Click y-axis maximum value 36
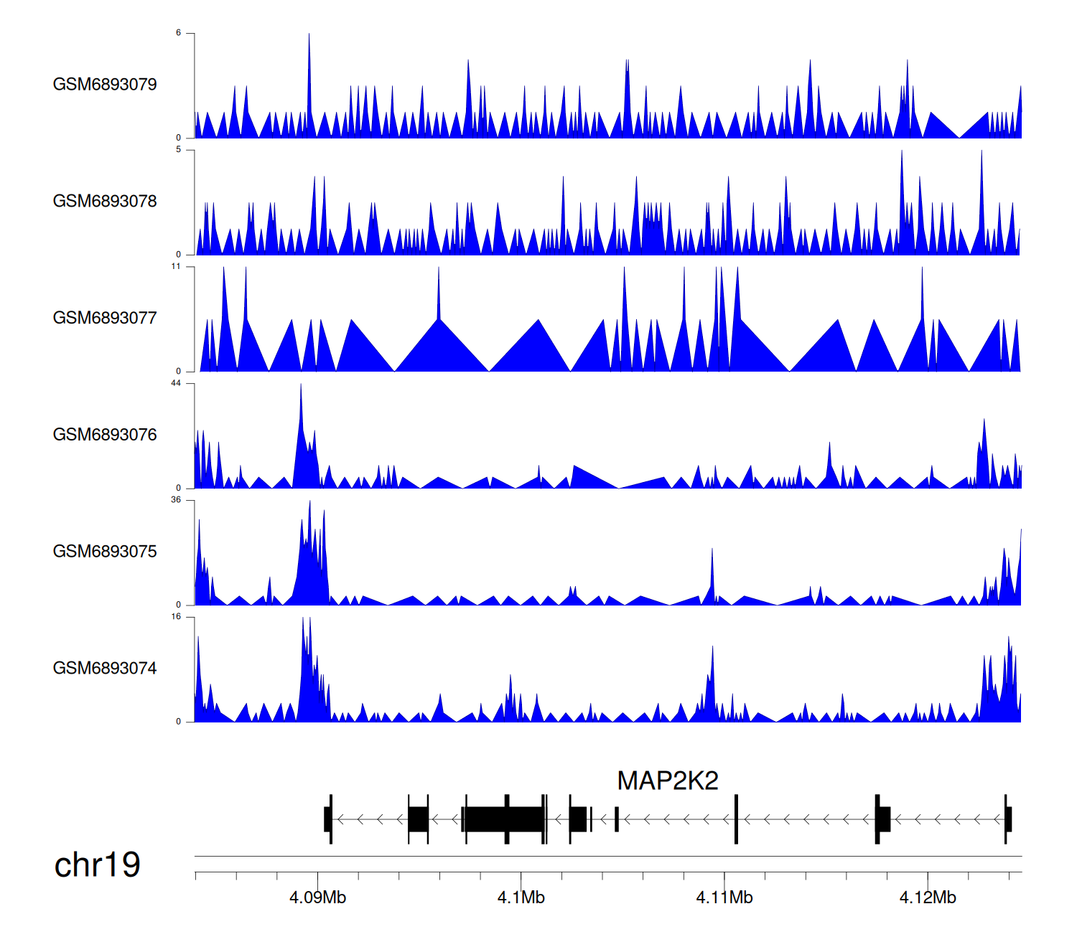 176,500
